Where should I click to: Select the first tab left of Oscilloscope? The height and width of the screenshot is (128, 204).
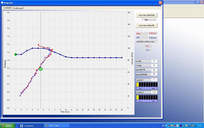tap(7, 8)
